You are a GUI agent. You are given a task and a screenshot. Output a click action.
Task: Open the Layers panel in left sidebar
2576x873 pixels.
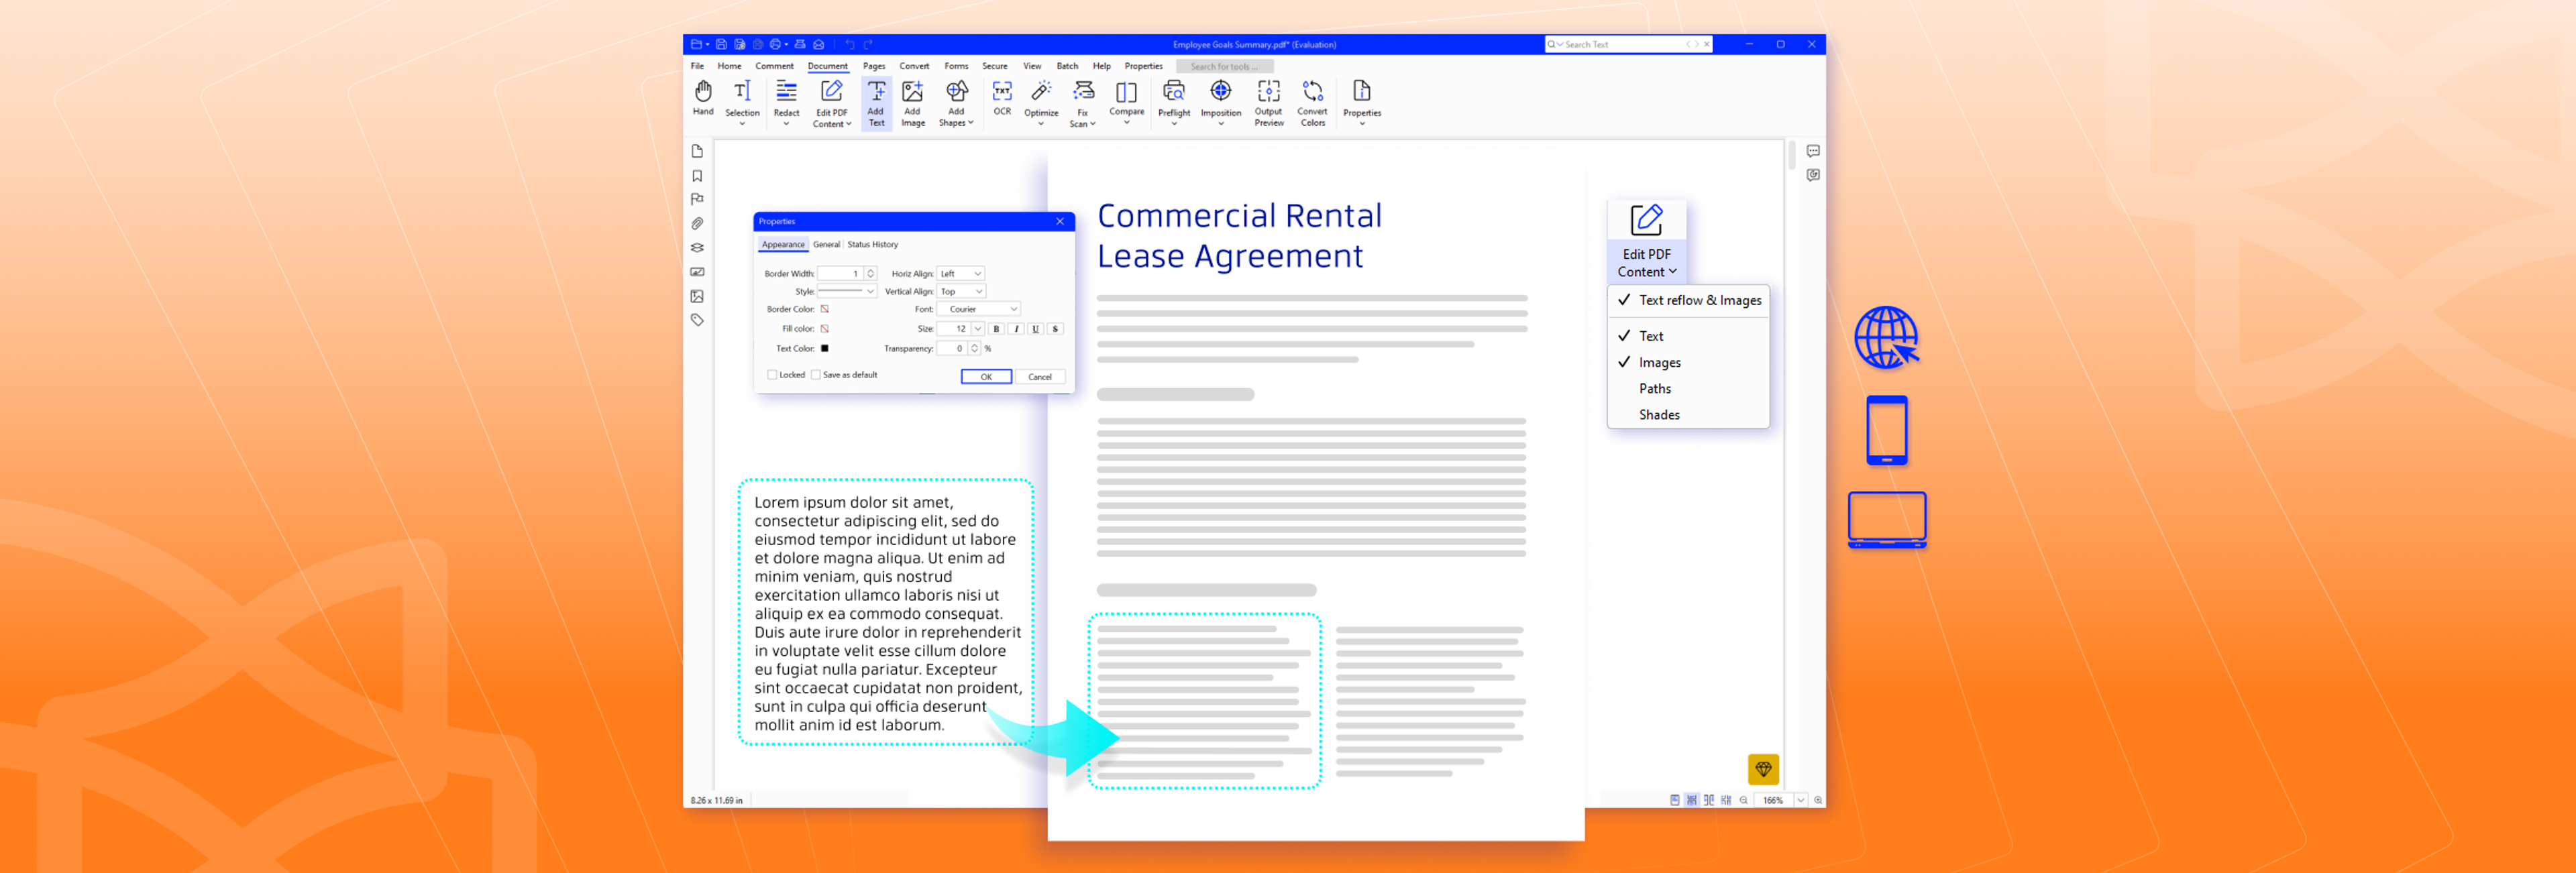[697, 247]
